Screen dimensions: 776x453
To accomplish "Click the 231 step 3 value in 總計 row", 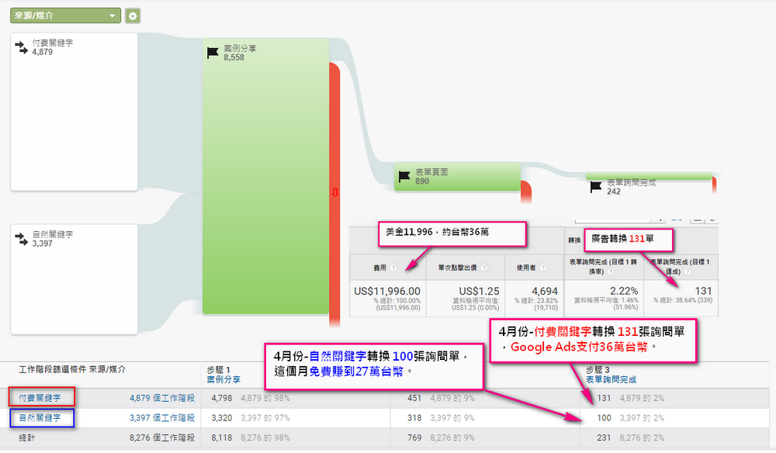I will coord(604,437).
